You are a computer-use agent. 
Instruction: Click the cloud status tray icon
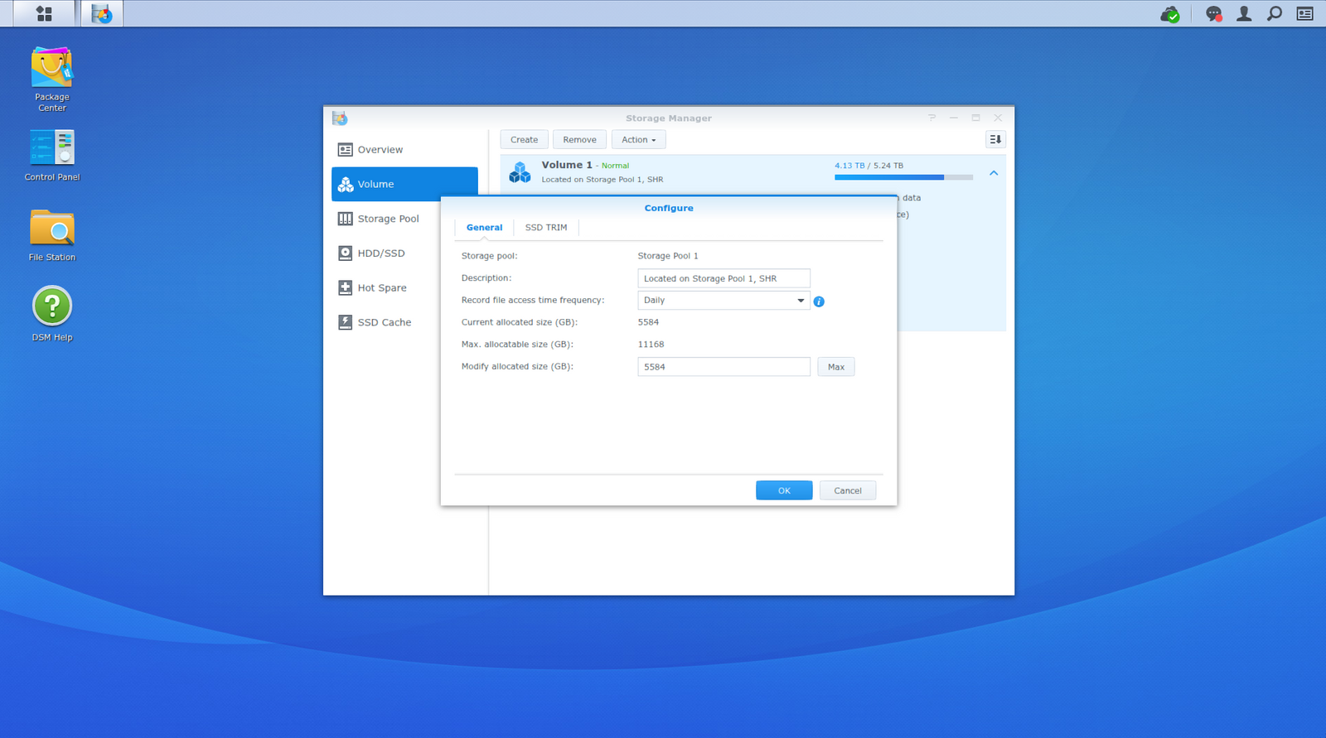point(1169,13)
